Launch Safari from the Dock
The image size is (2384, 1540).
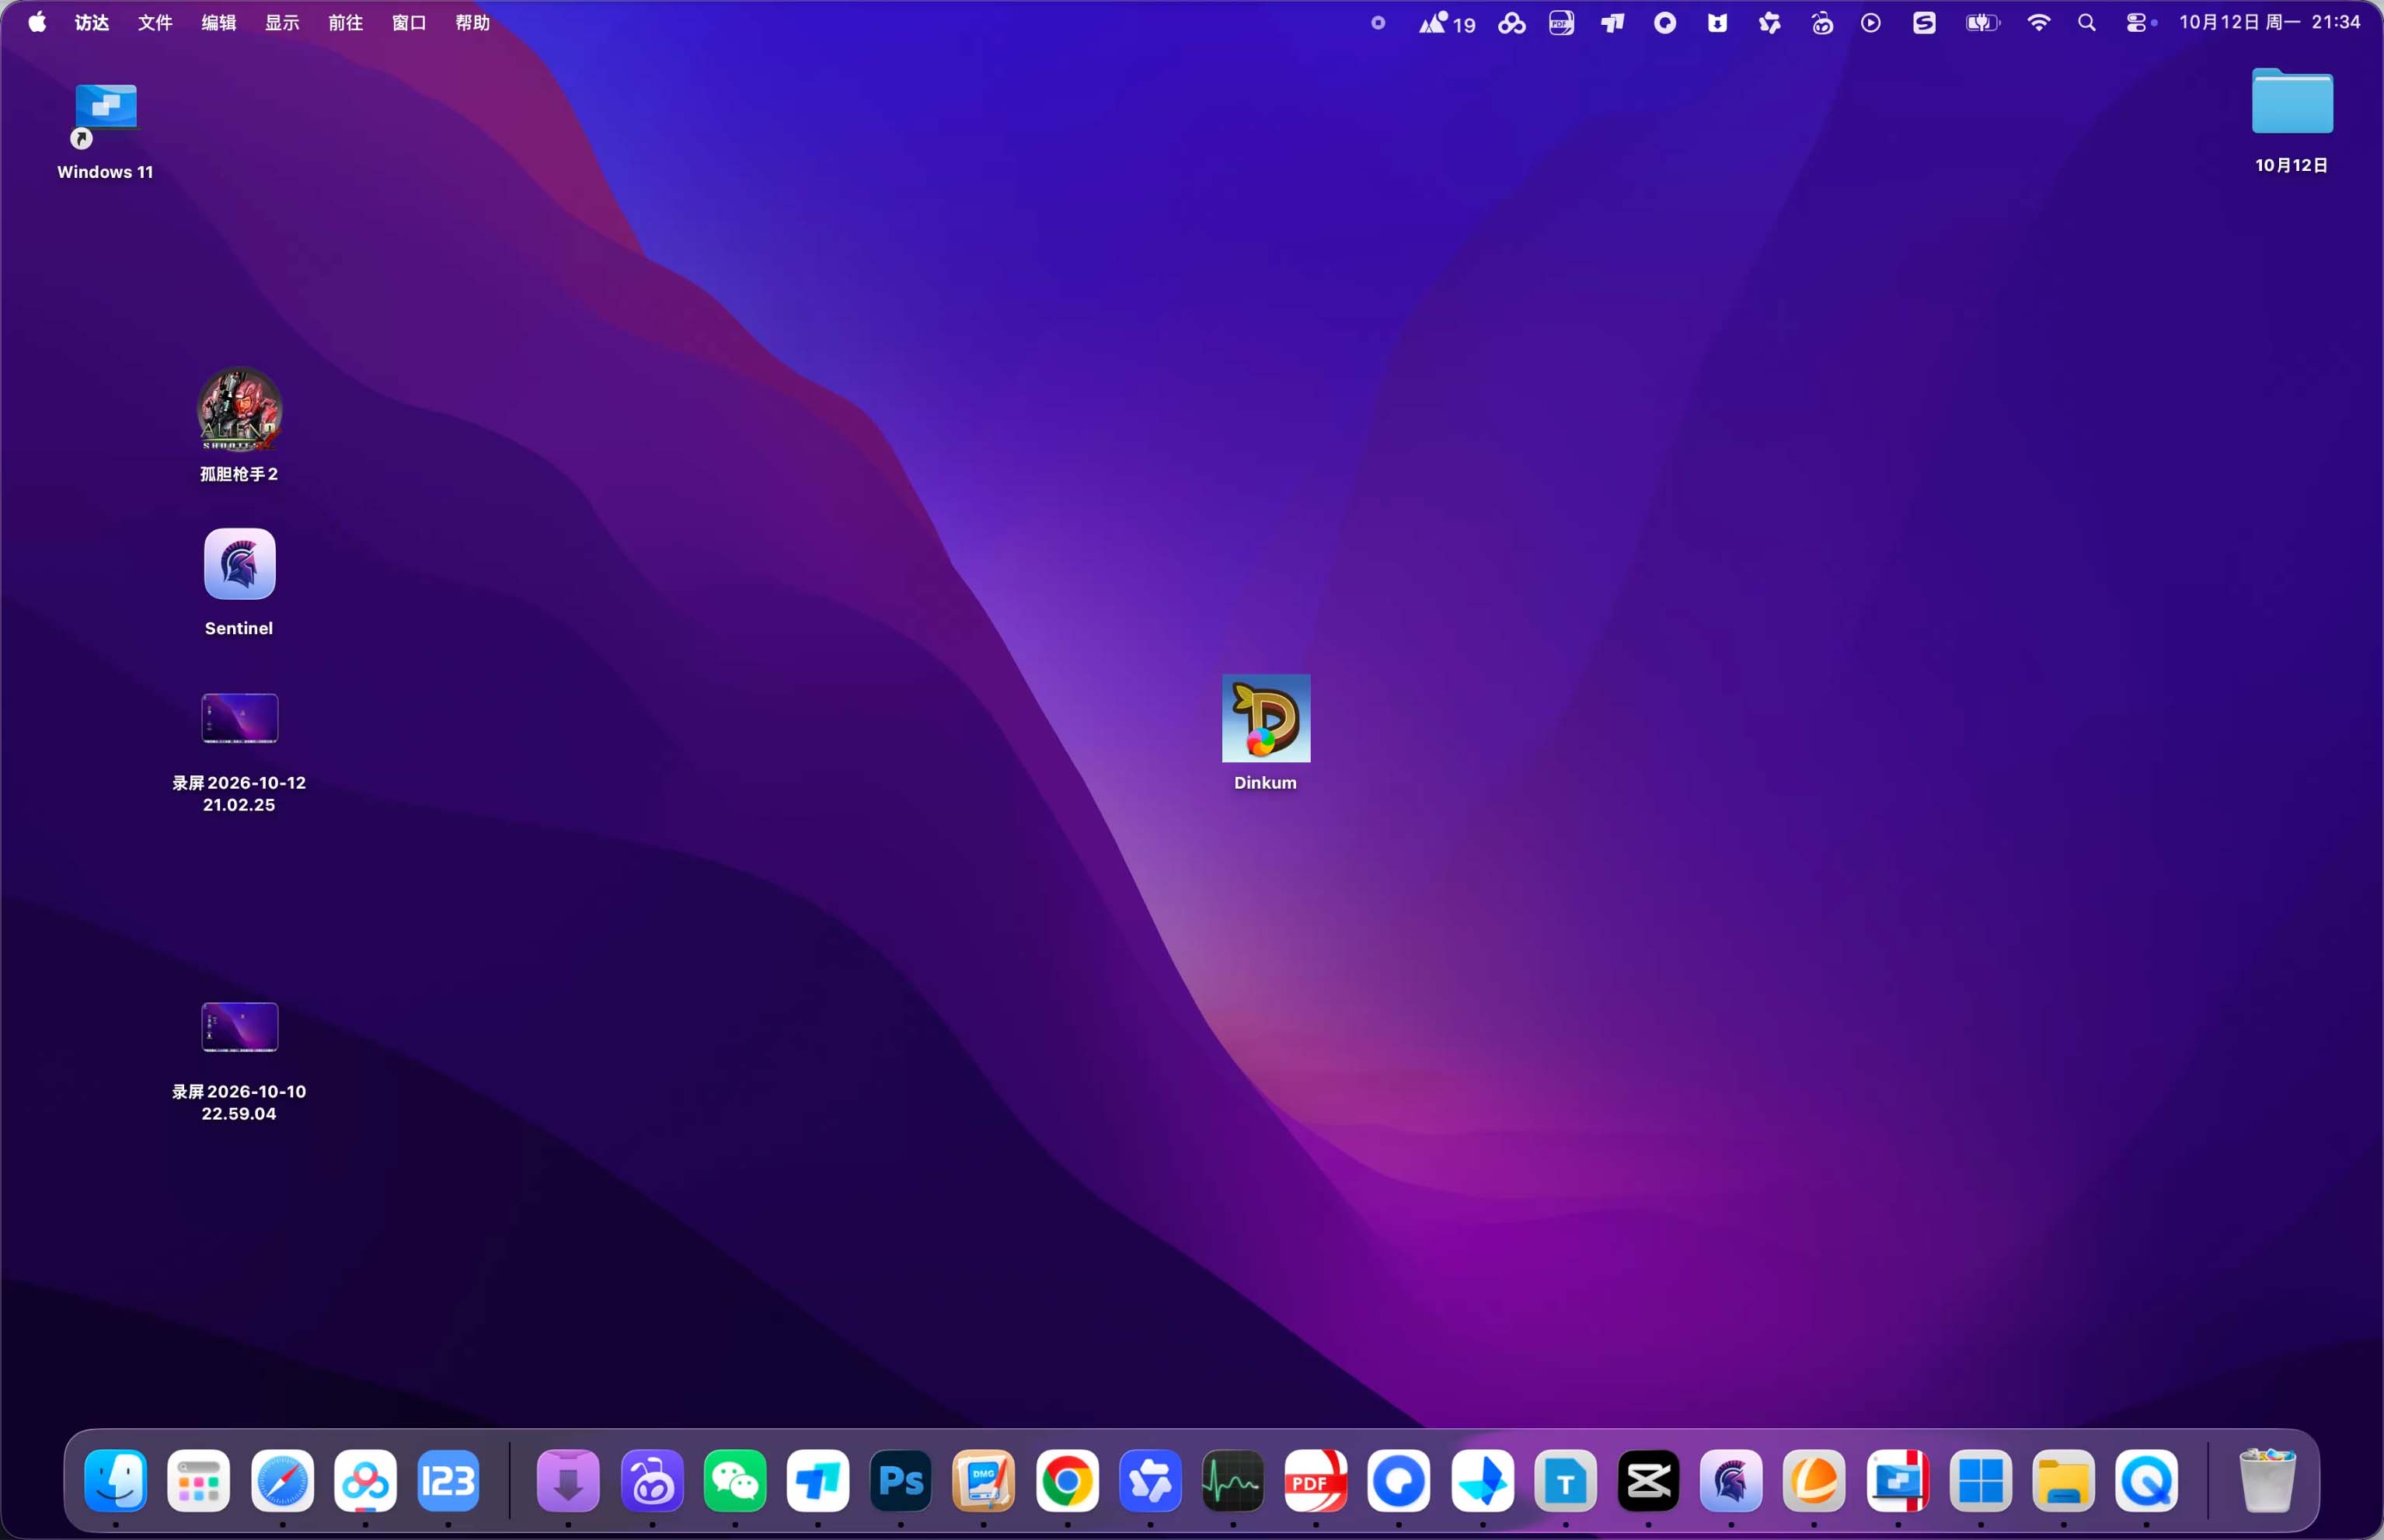point(282,1480)
